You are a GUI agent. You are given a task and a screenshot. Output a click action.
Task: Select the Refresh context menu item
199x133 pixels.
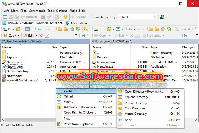pos(86,96)
